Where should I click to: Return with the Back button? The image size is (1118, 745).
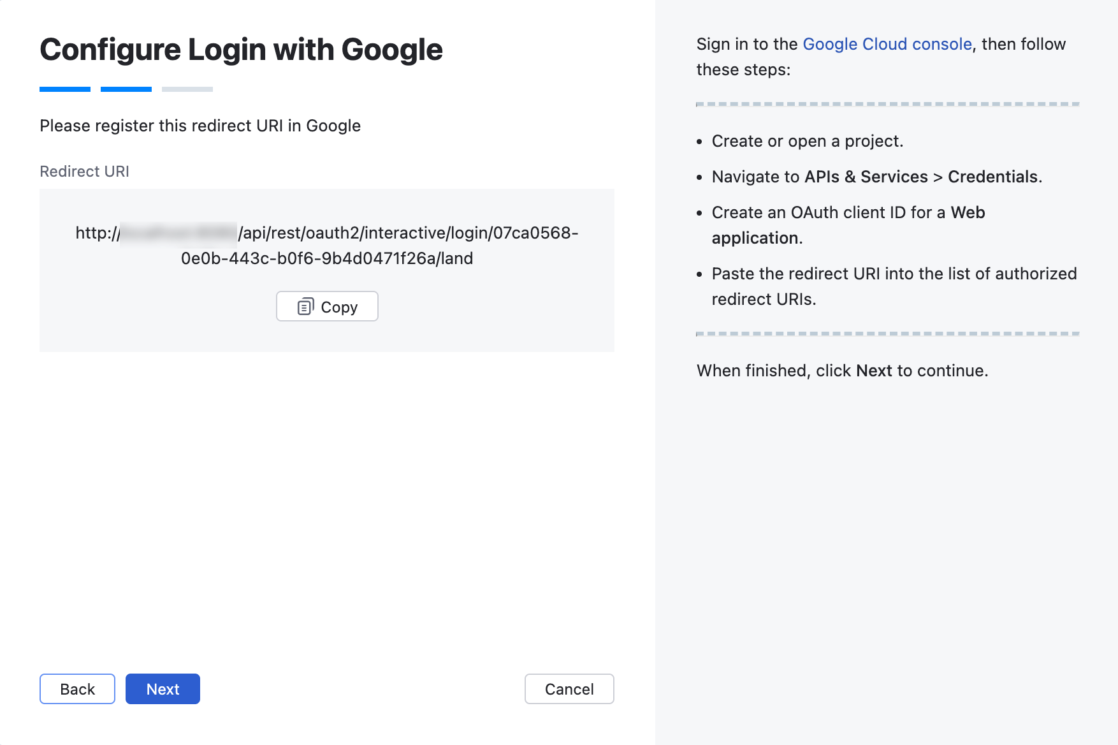77,689
